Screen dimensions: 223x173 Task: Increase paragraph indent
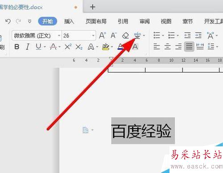pos(198,35)
